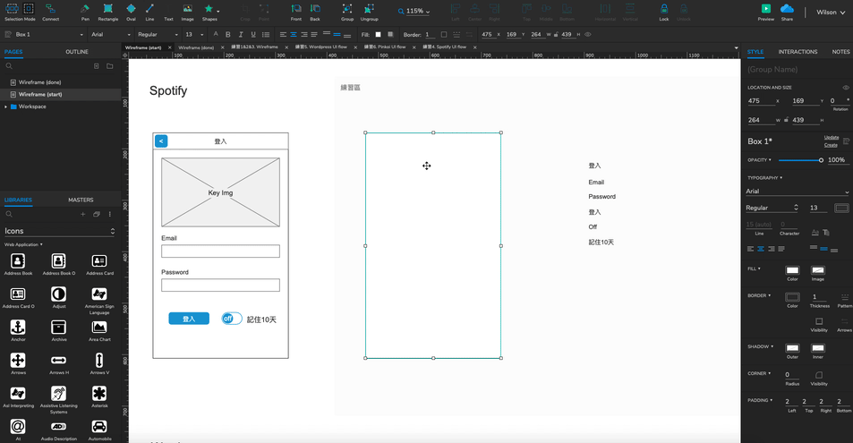Click the Share cloud icon
The width and height of the screenshot is (853, 443).
[787, 9]
